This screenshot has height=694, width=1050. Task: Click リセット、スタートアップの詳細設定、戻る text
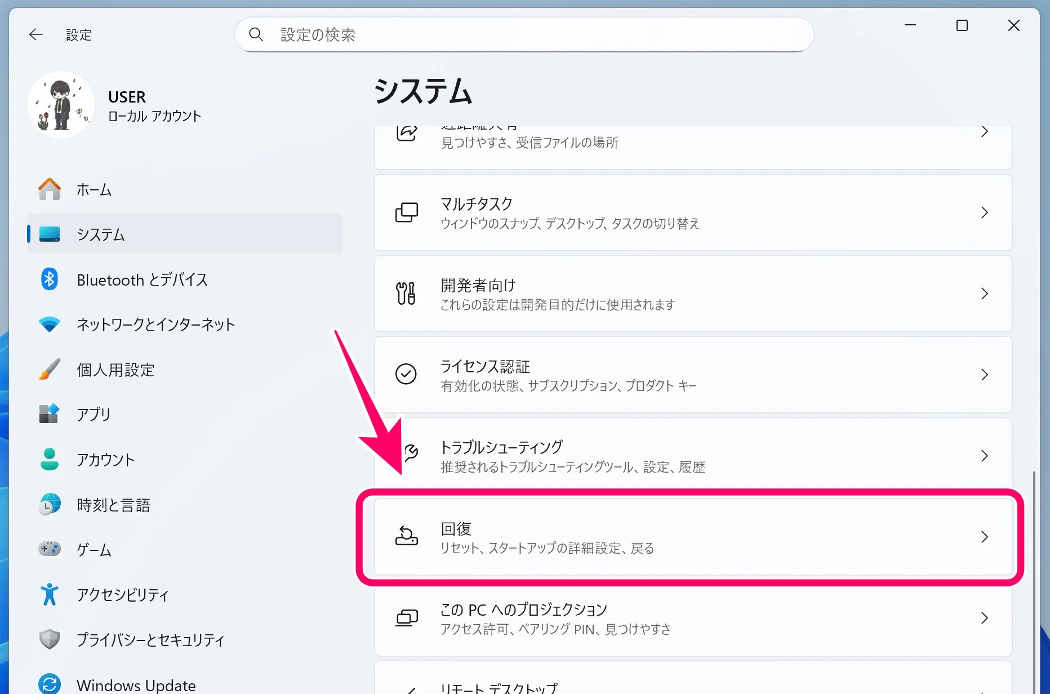coord(548,548)
